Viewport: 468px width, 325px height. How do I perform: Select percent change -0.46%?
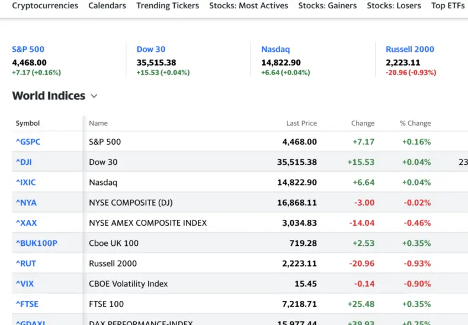pyautogui.click(x=417, y=223)
